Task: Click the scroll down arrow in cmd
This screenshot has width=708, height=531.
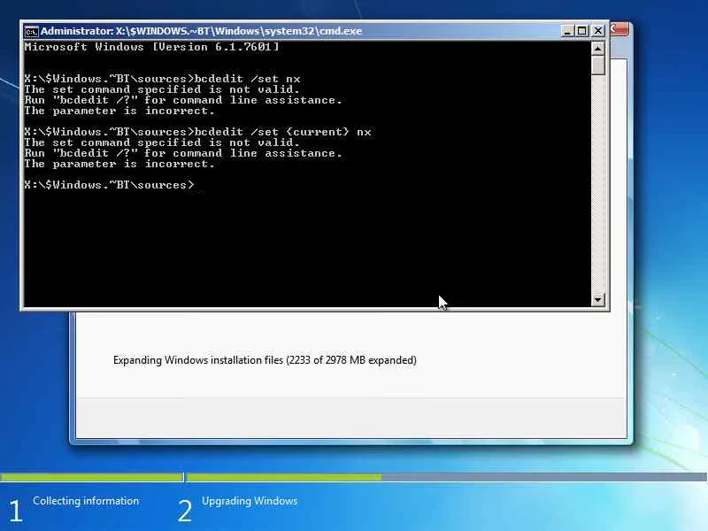Action: (x=598, y=299)
